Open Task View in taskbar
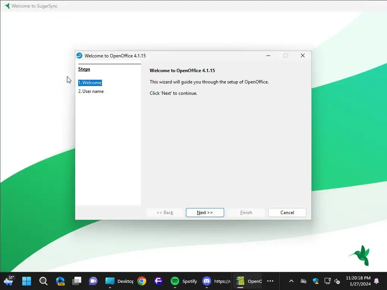 (76, 281)
